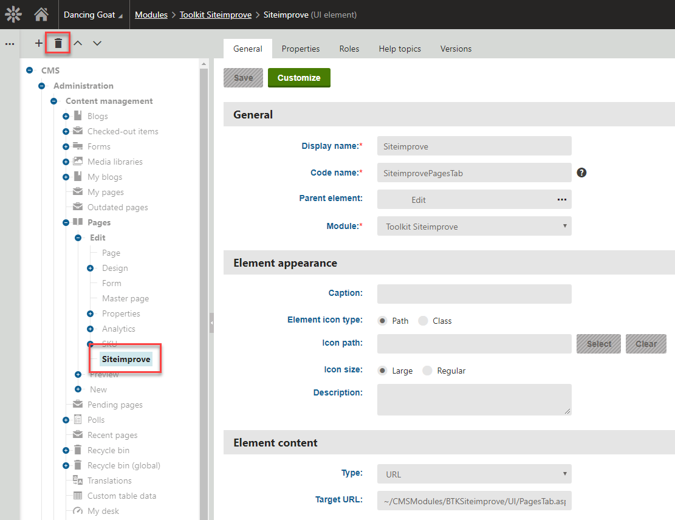Collapse the Content management node
Image resolution: width=675 pixels, height=520 pixels.
point(54,101)
